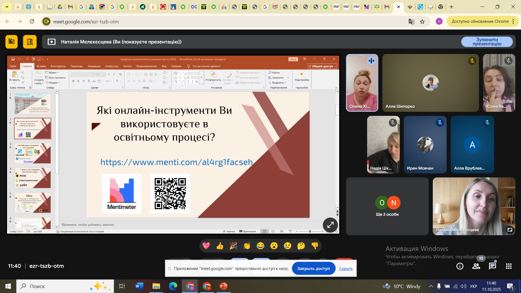This screenshot has width=521, height=293.
Task: Toggle the layout tile button at top left
Action: [x=30, y=42]
